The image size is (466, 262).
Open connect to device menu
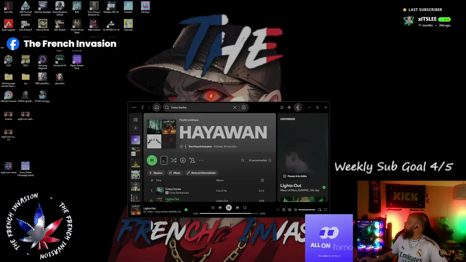(x=289, y=210)
